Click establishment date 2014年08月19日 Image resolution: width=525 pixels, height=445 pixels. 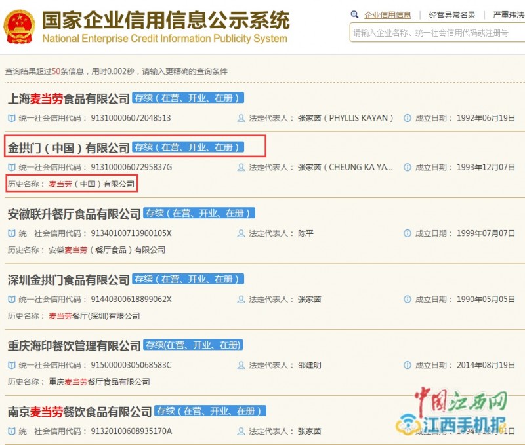point(486,365)
